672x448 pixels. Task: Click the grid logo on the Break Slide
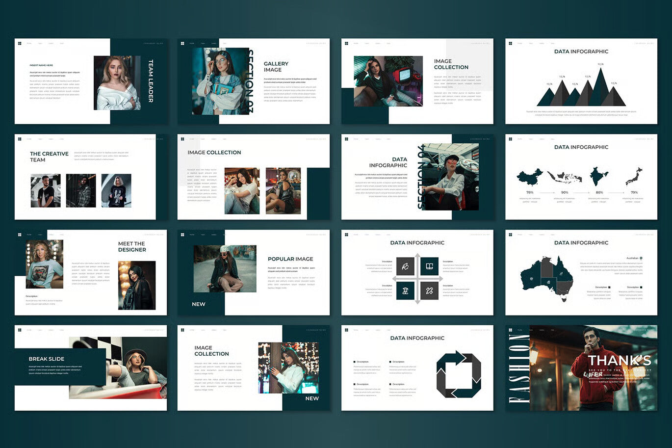pyautogui.click(x=20, y=330)
